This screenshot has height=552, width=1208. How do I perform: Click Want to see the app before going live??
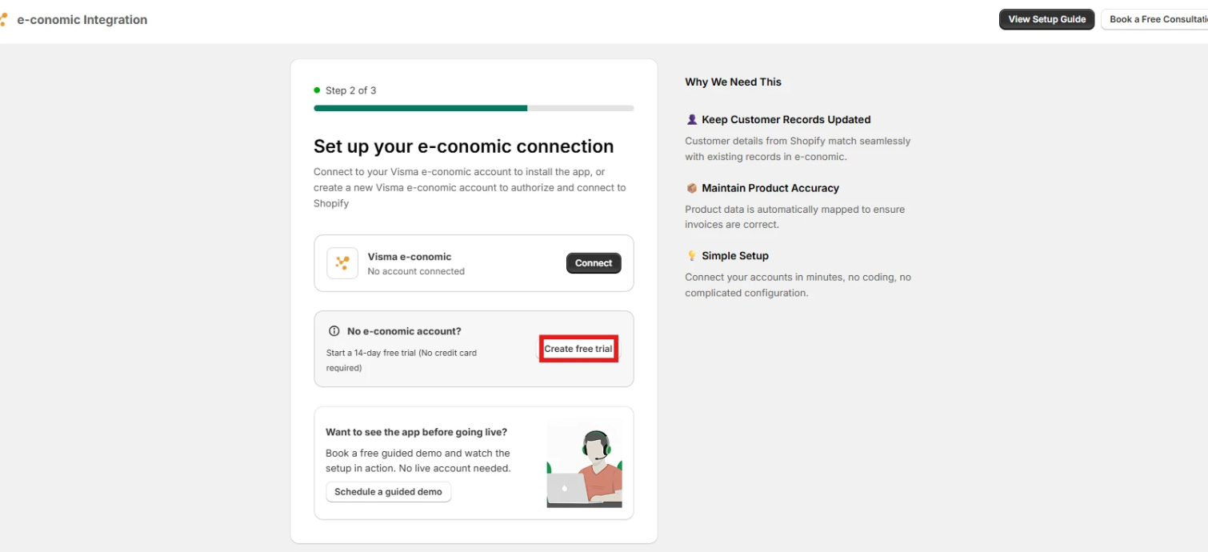coord(417,432)
